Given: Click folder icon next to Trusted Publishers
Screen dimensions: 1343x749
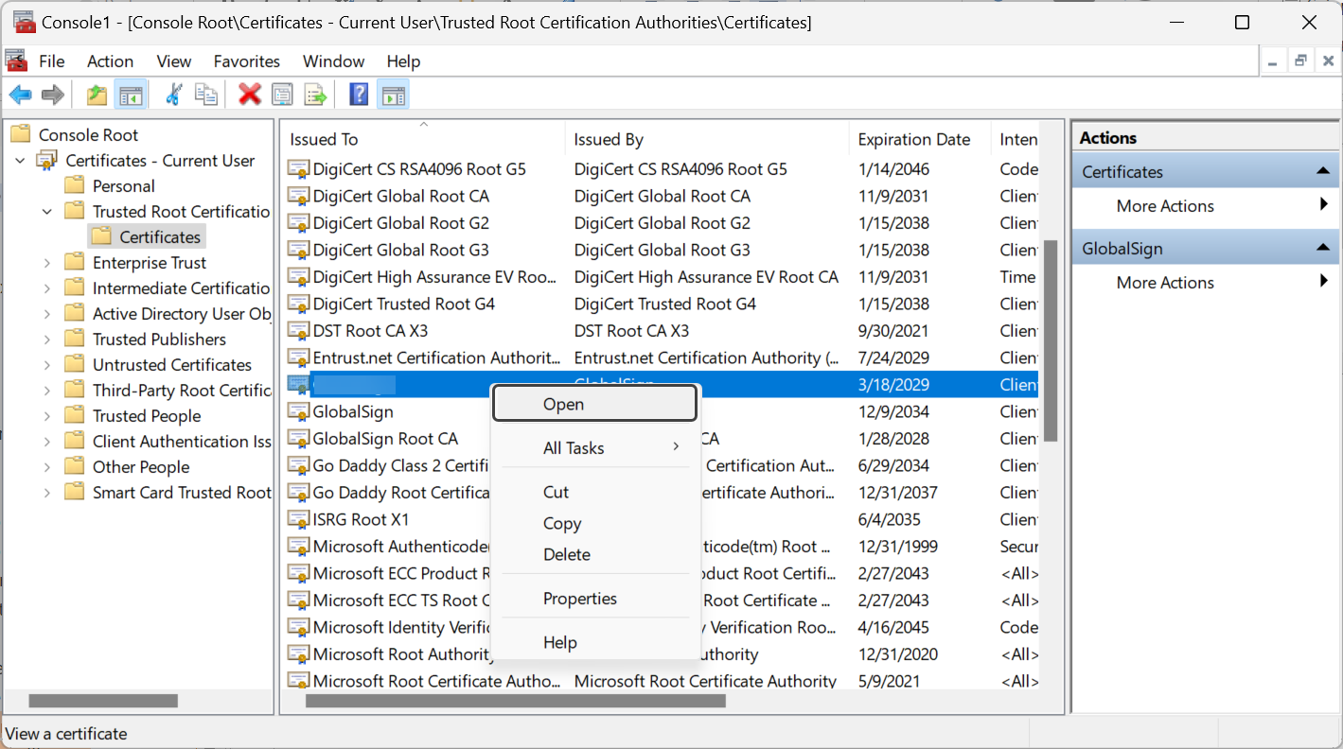Looking at the screenshot, I should tap(75, 339).
